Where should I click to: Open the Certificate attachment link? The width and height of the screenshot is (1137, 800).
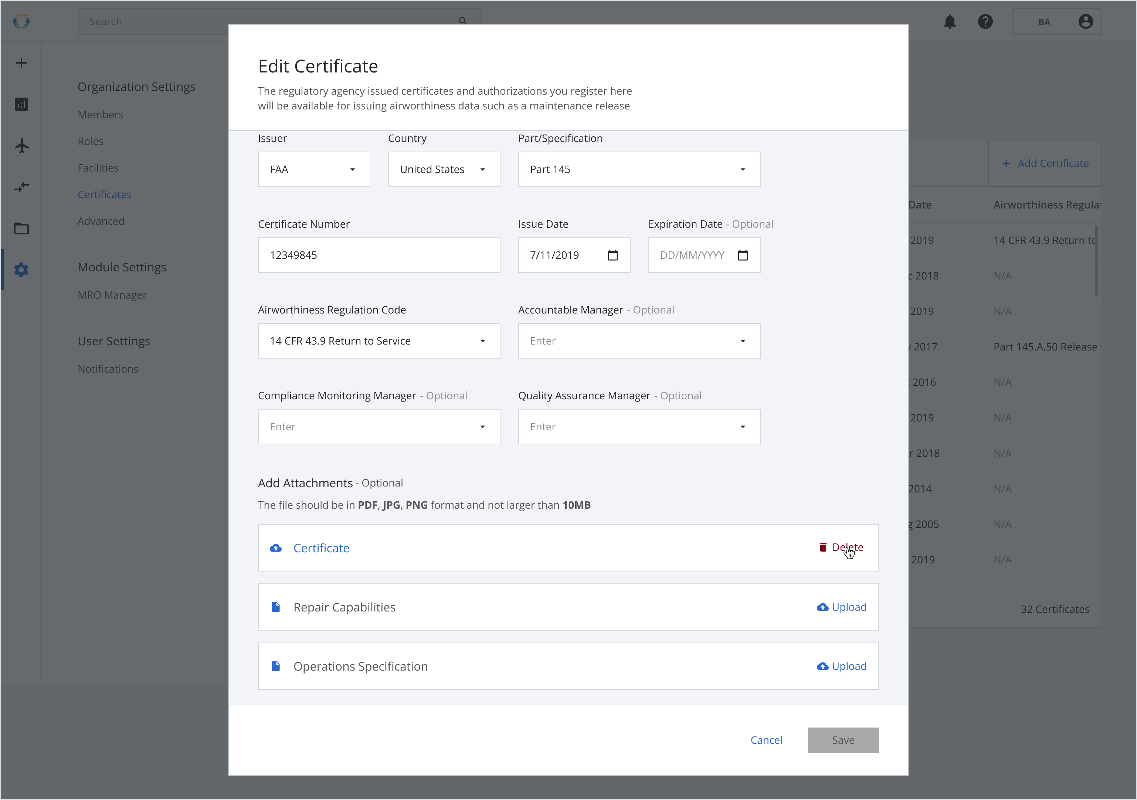point(321,548)
